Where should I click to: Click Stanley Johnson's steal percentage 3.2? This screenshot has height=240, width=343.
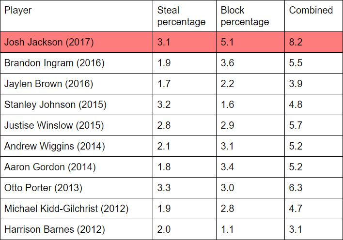(164, 105)
